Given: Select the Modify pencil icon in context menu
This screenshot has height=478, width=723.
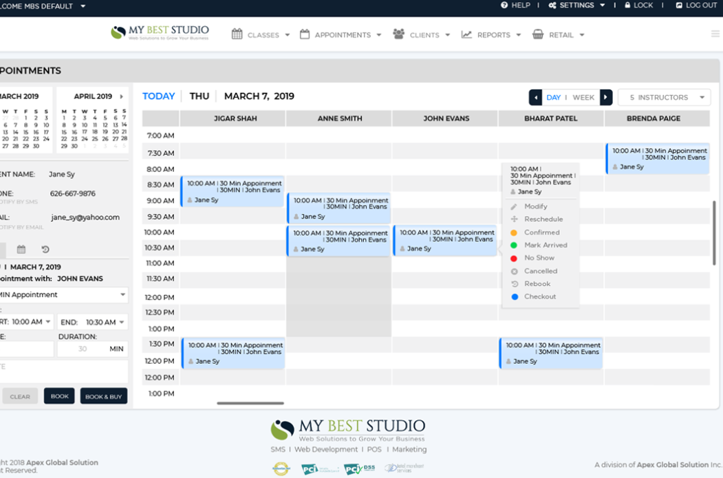Looking at the screenshot, I should (x=513, y=206).
